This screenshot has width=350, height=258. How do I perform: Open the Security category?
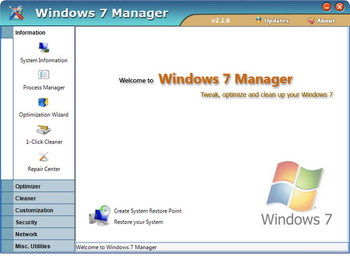click(x=38, y=222)
